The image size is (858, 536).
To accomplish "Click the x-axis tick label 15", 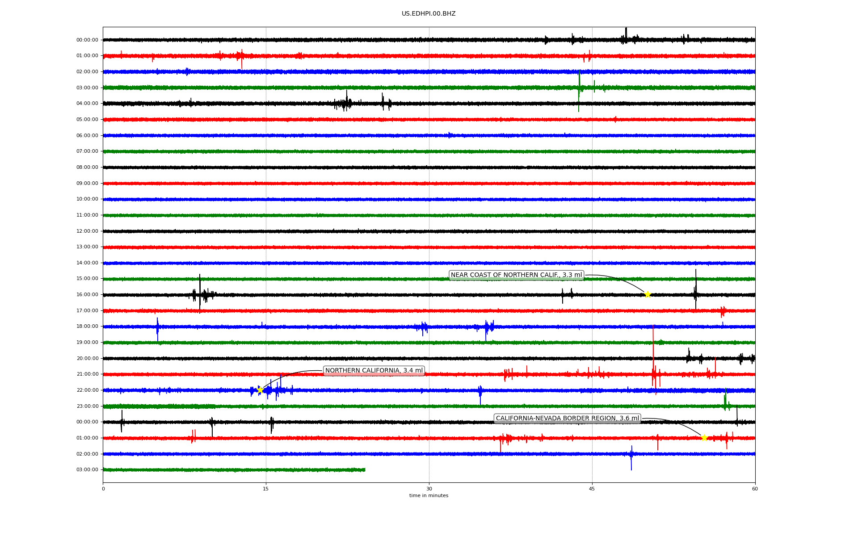I will pos(266,489).
